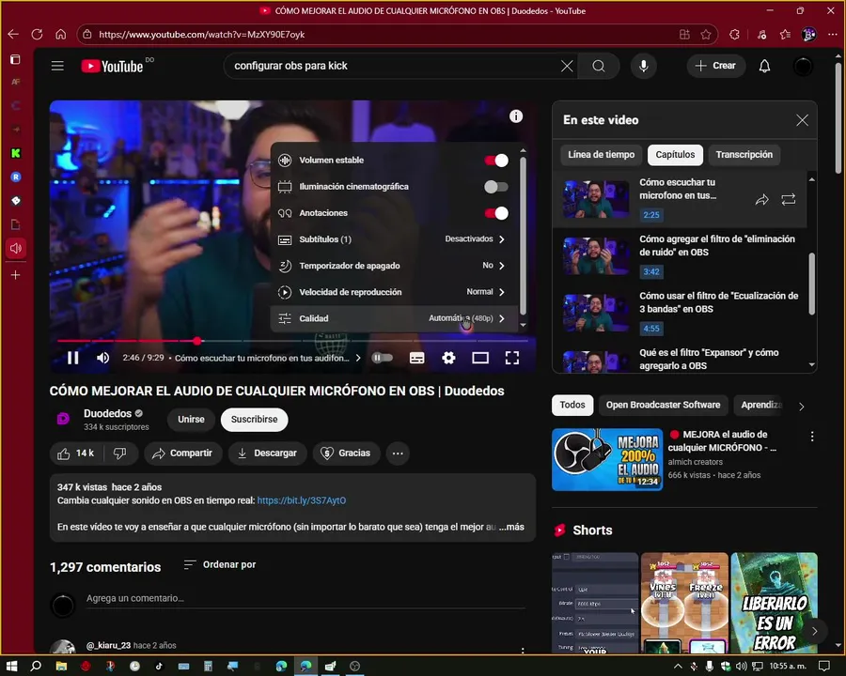The image size is (846, 676).
Task: Open the YouTube hamburger guide menu
Action: click(x=57, y=66)
